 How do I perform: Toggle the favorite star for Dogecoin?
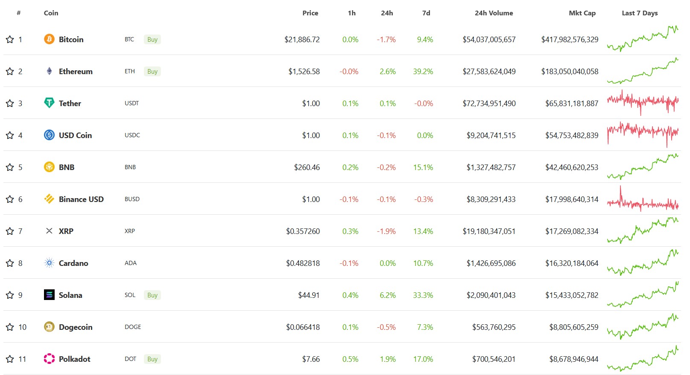tap(10, 327)
